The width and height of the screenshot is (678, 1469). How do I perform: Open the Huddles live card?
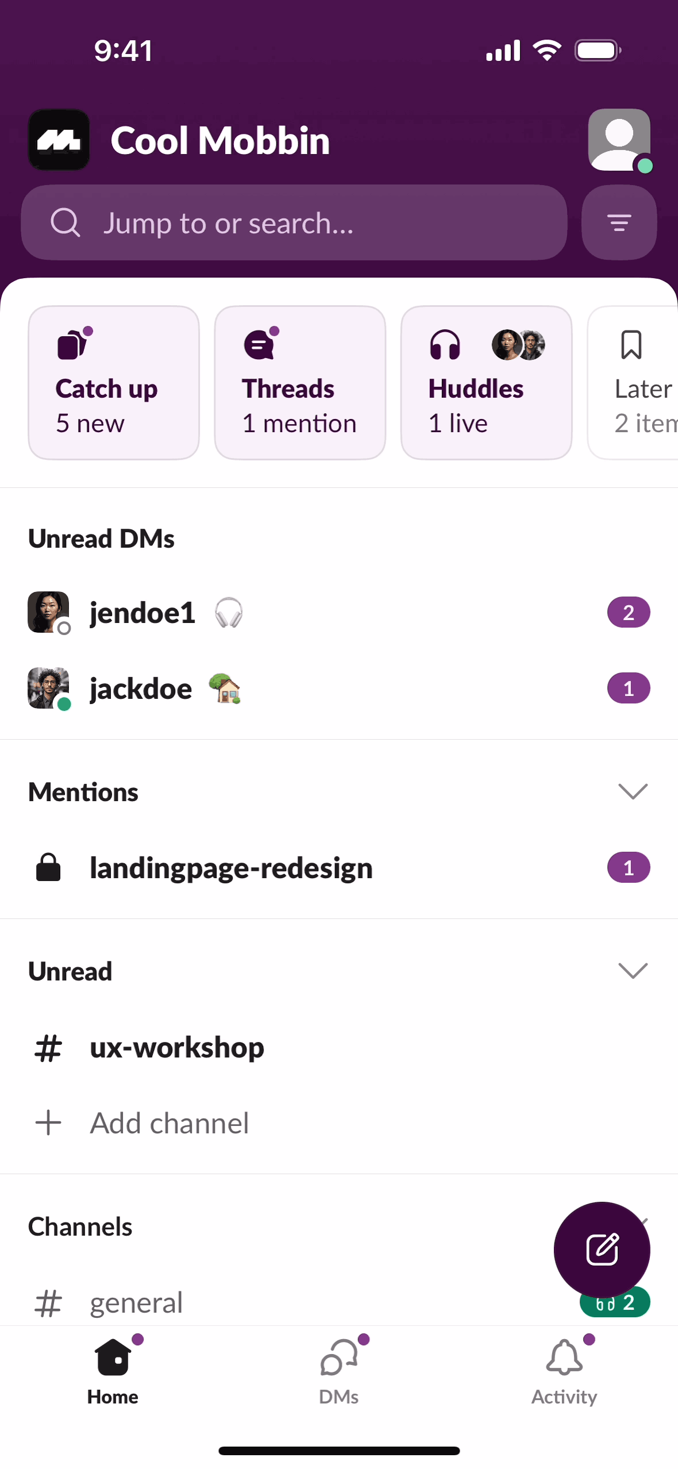pos(486,382)
